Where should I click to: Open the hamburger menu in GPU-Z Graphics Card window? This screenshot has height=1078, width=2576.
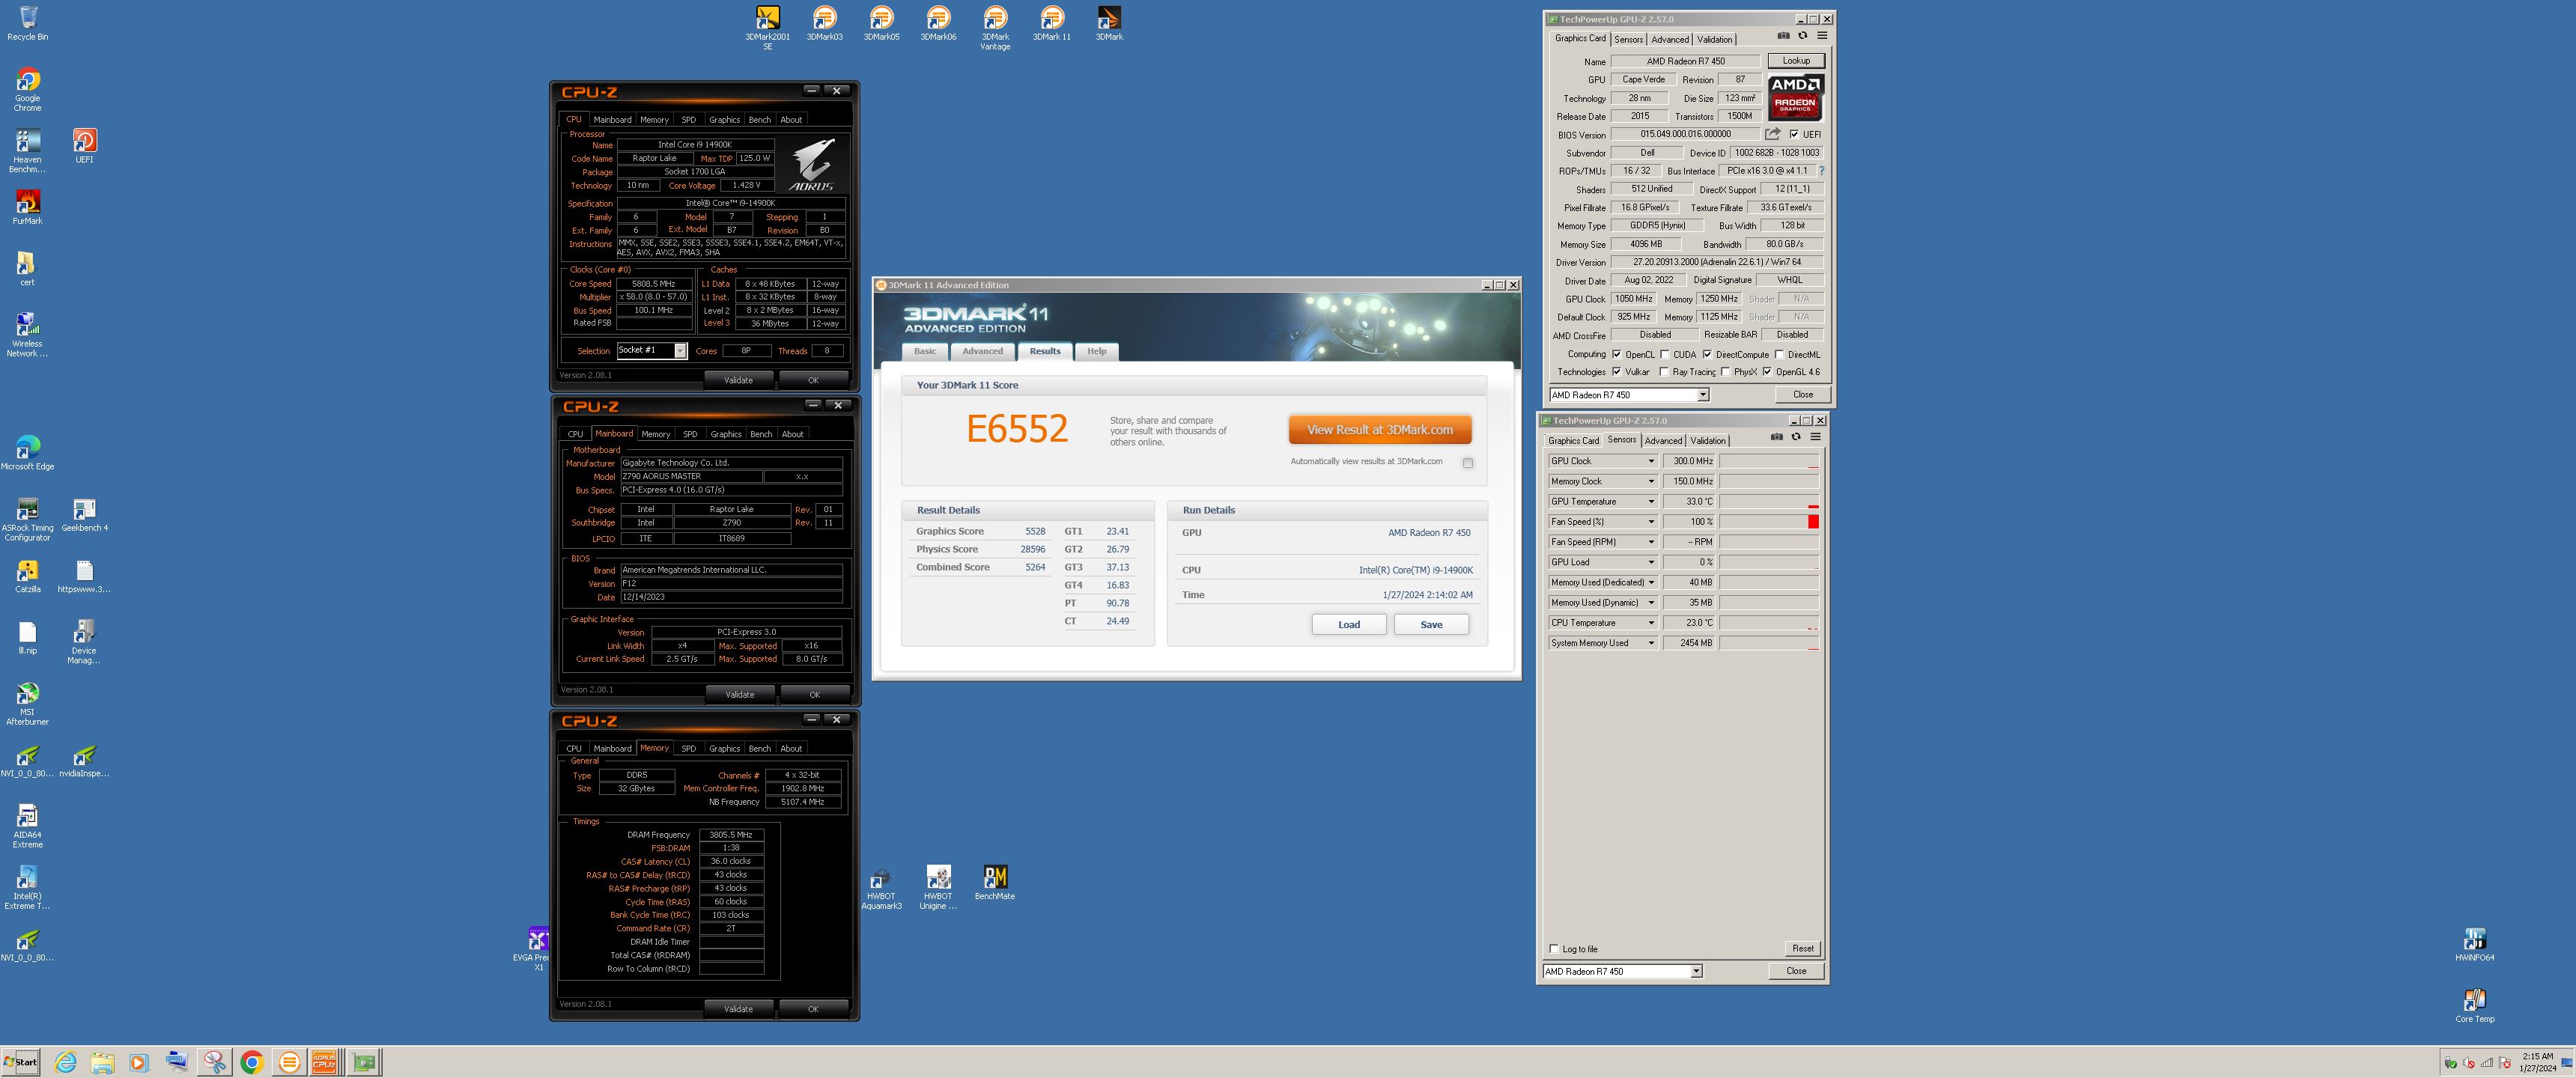1822,36
